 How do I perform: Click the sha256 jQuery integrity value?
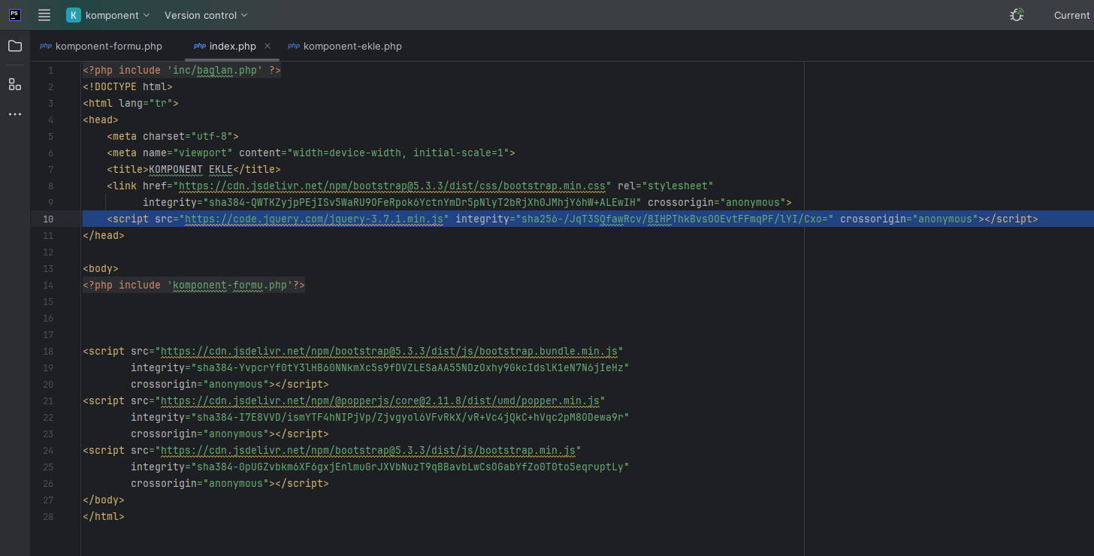coord(675,219)
